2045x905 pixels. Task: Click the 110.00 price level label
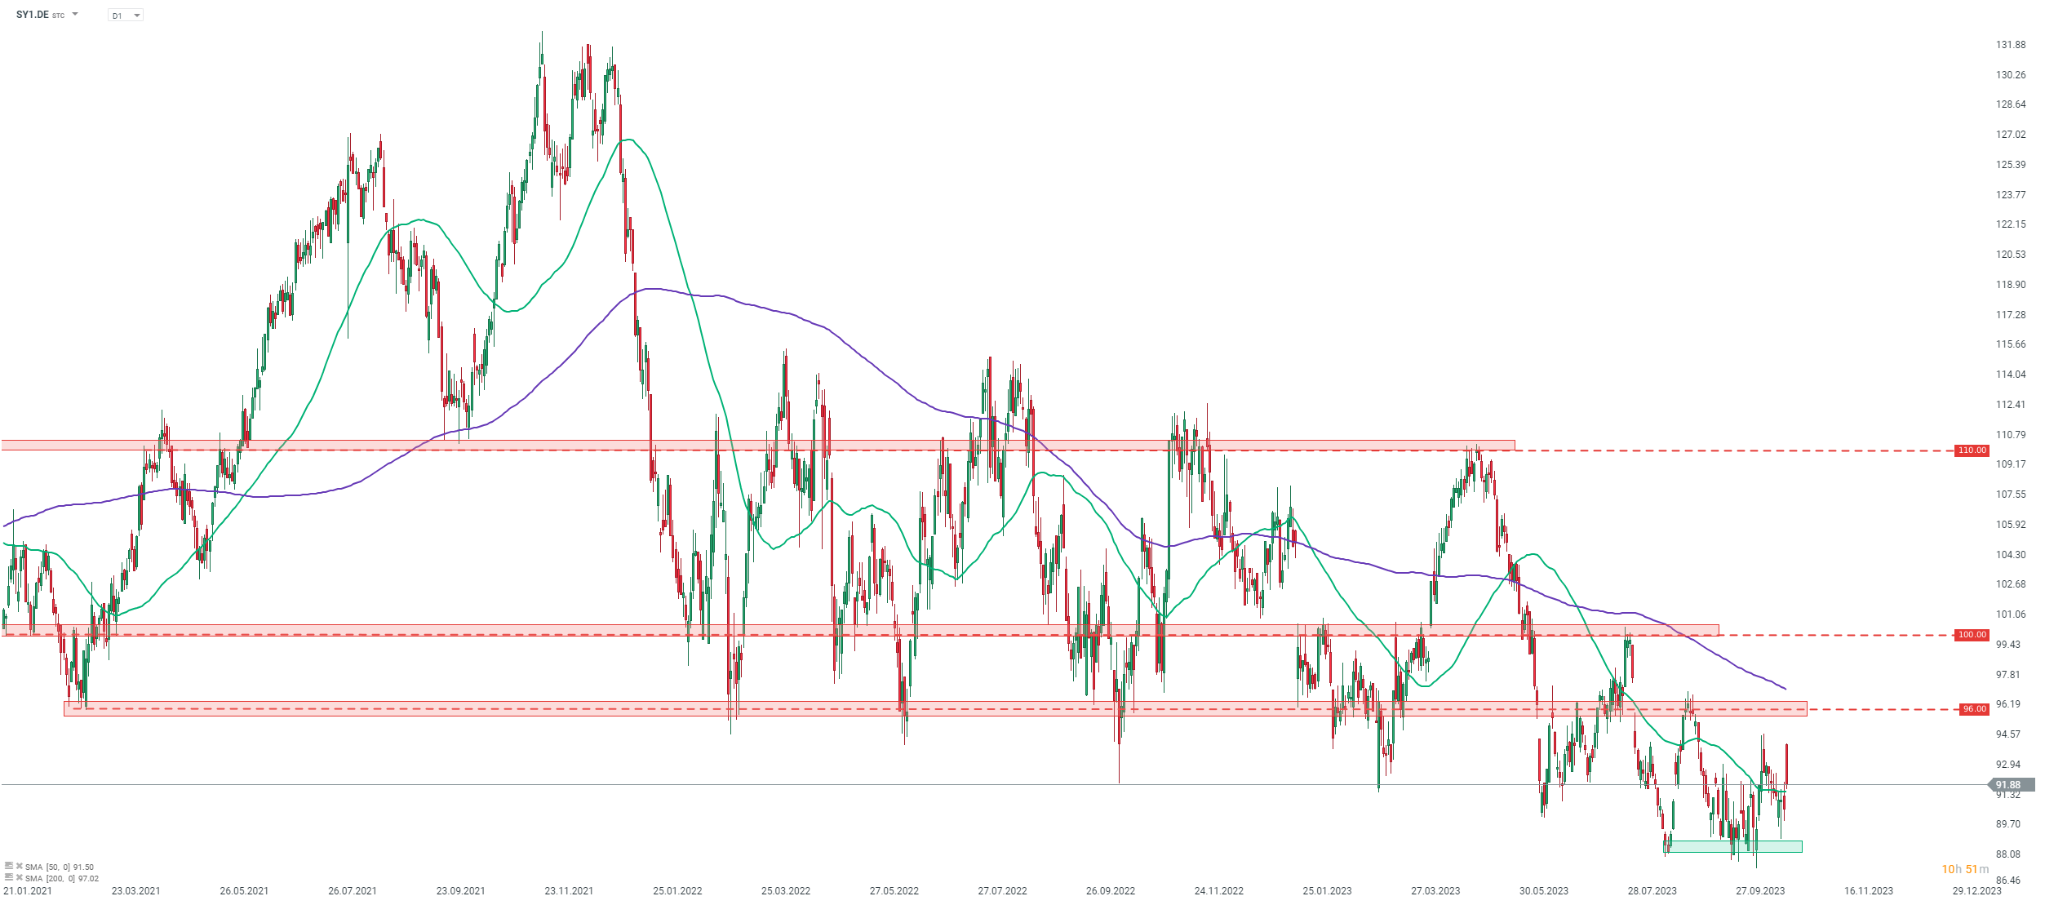pyautogui.click(x=1972, y=450)
